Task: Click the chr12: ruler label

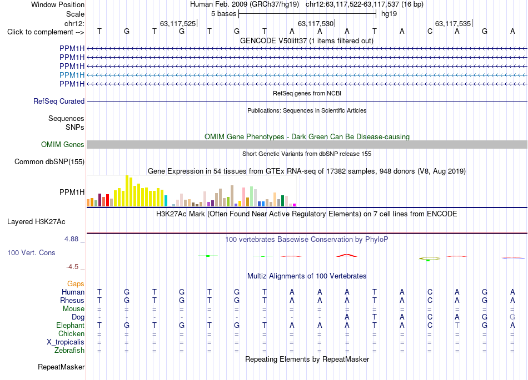Action: click(74, 23)
